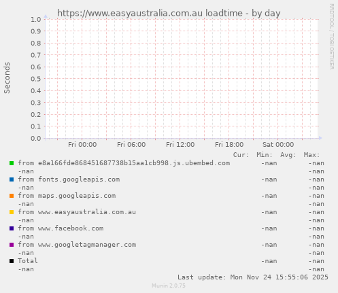338x293 pixels.
Task: Click the orange maps.googleapis.com legend swatch
Action: click(12, 196)
